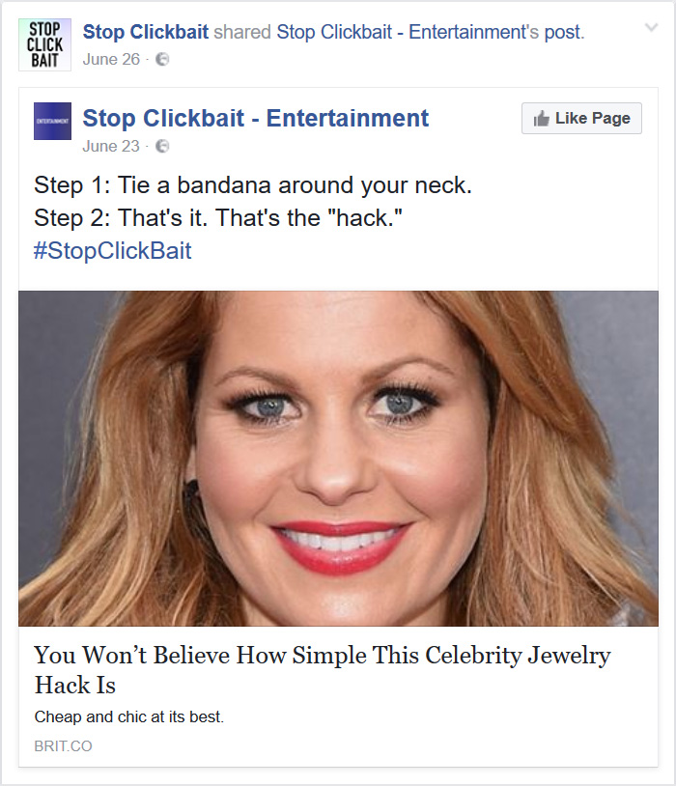
Task: Open the Stop Clickbait page name link
Action: pos(145,31)
